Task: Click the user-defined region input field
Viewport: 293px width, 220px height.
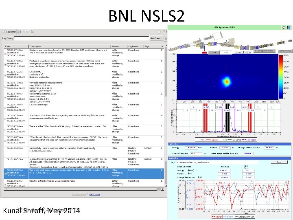Action: (x=197, y=154)
